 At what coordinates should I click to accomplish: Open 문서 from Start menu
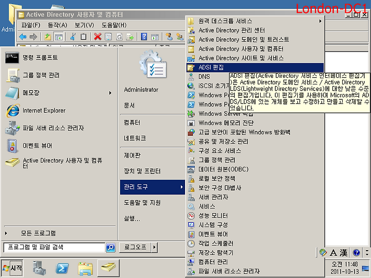(x=129, y=106)
